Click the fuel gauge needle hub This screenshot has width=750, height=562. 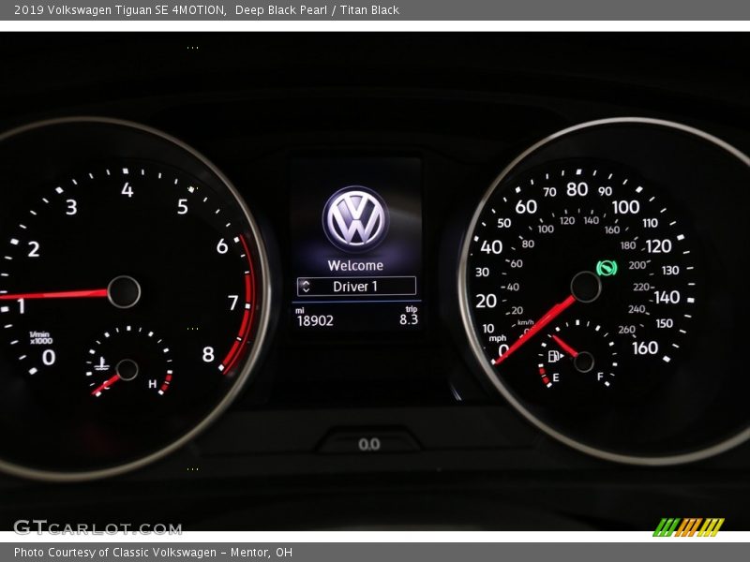coord(583,362)
